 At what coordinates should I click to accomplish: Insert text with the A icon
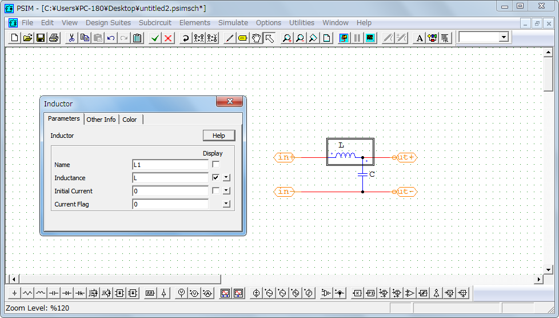click(x=420, y=38)
